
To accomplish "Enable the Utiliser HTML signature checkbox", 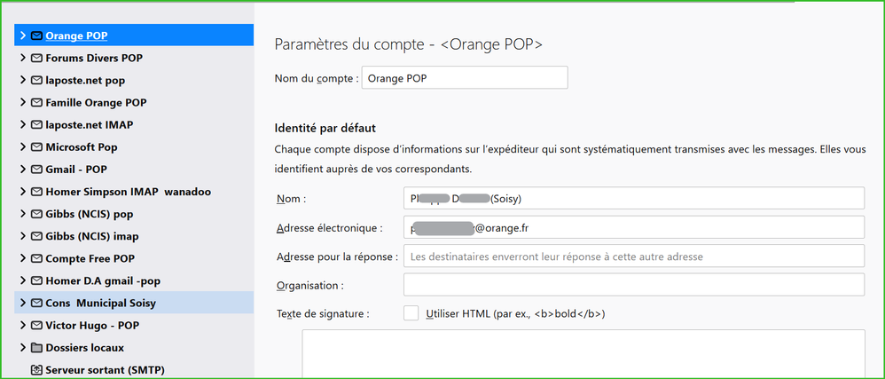I will (x=411, y=313).
